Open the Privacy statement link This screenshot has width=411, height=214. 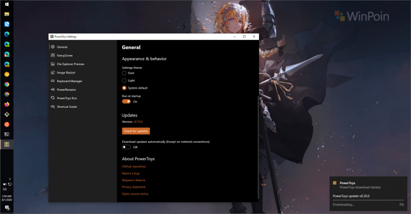coord(134,187)
